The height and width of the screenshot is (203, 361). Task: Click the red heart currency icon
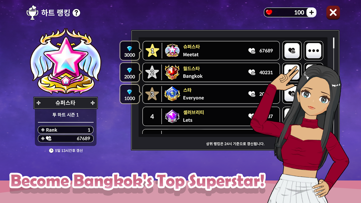tap(269, 12)
